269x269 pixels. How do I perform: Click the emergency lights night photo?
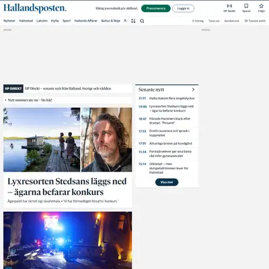point(67,240)
